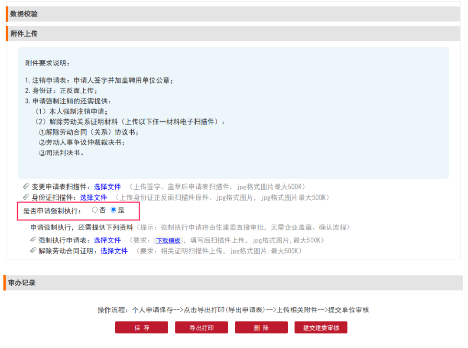Image resolution: width=468 pixels, height=348 pixels.
Task: Click the 数据校验 section header
Action: point(233,14)
